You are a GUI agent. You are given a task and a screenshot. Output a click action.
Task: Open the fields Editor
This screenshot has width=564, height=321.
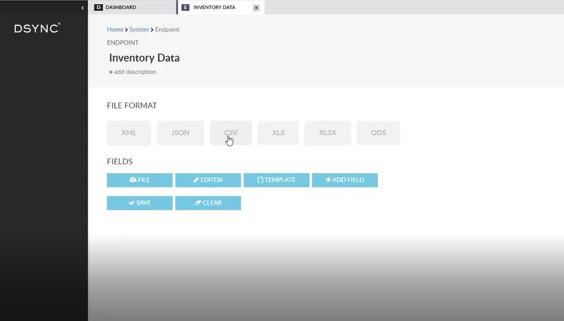208,180
